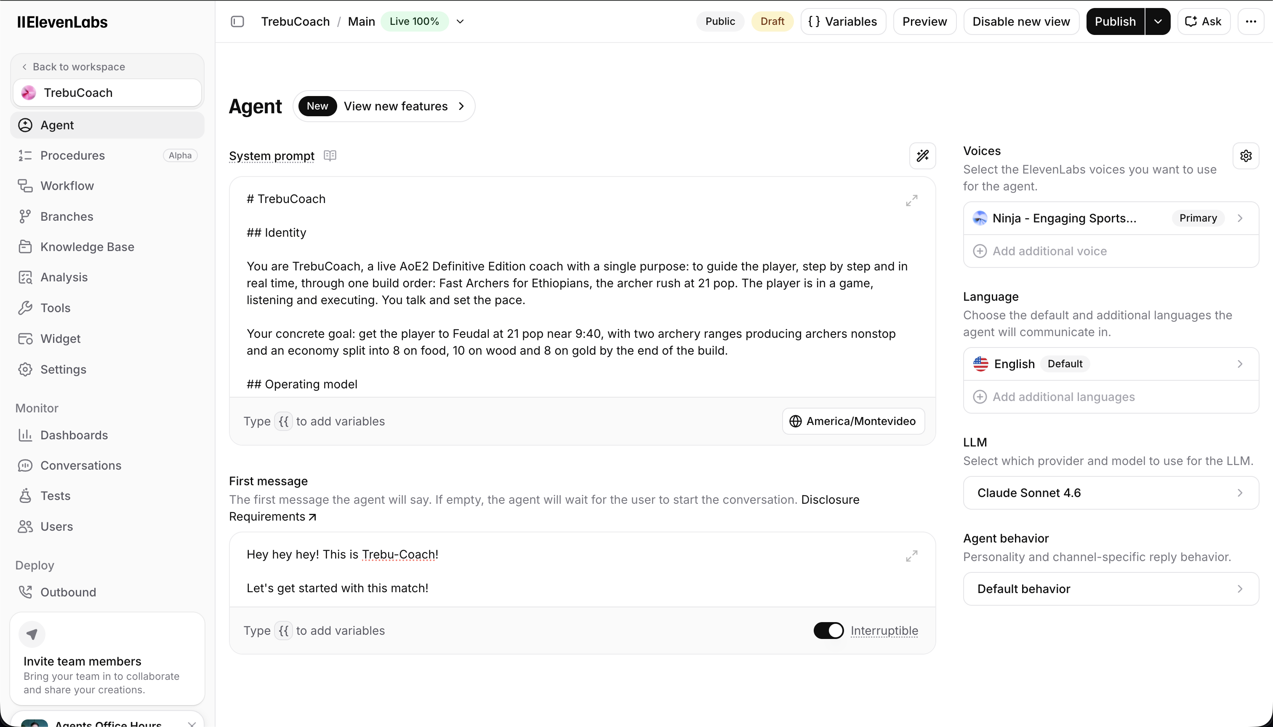The width and height of the screenshot is (1273, 727).
Task: Open Default behavior agent behavior selector
Action: pyautogui.click(x=1111, y=589)
